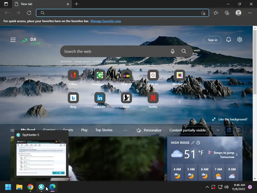Show more feed tabs ellipsis
This screenshot has height=193, width=257.
click(125, 130)
